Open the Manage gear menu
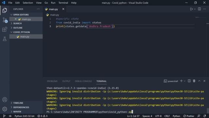This screenshot has height=118, width=209. click(x=5, y=109)
